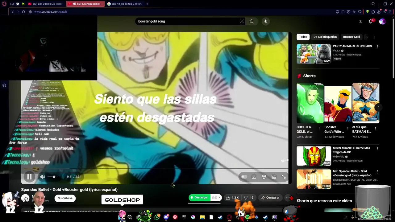Start voice search with microphone
The image size is (395, 222).
click(x=266, y=21)
